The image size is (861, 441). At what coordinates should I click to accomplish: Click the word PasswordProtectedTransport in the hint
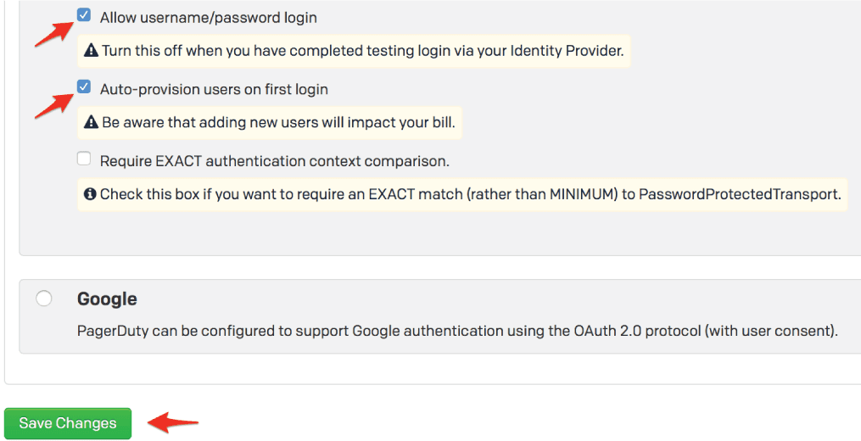point(739,194)
